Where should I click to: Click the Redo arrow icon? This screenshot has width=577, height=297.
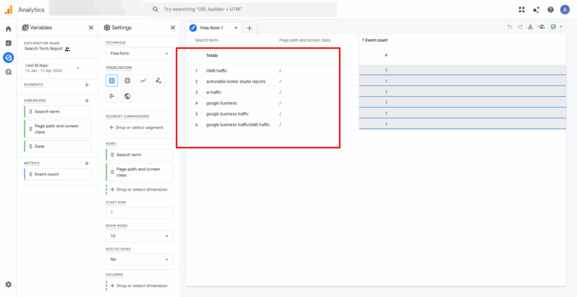click(x=520, y=27)
